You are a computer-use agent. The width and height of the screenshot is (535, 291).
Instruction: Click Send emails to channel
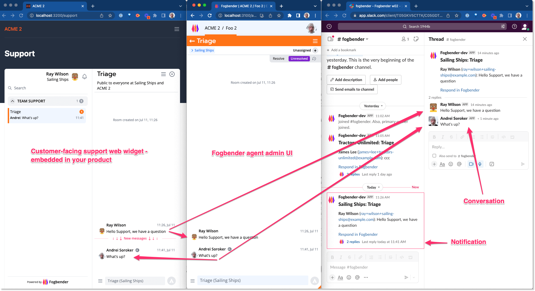point(352,89)
